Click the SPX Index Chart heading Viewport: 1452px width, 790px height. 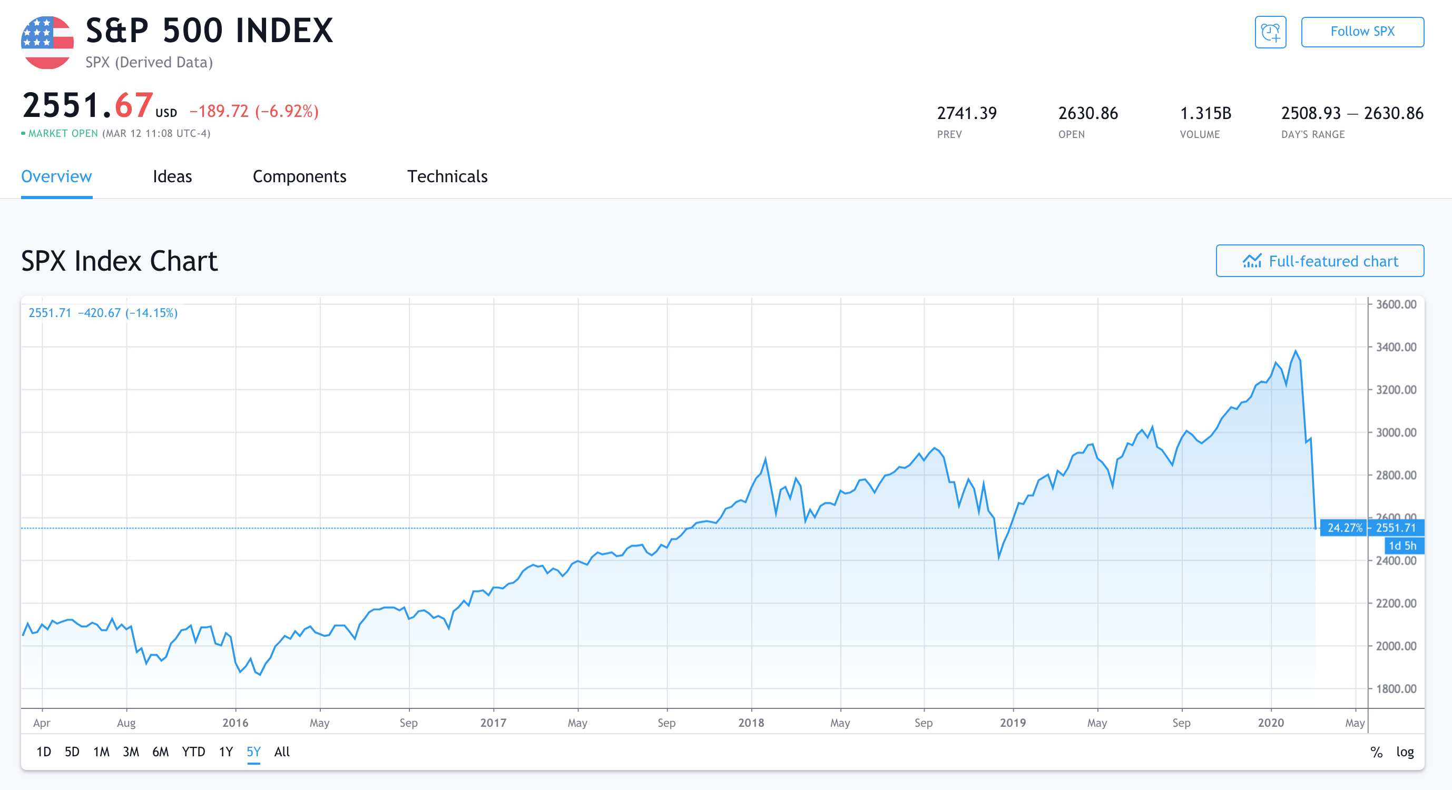(x=119, y=261)
